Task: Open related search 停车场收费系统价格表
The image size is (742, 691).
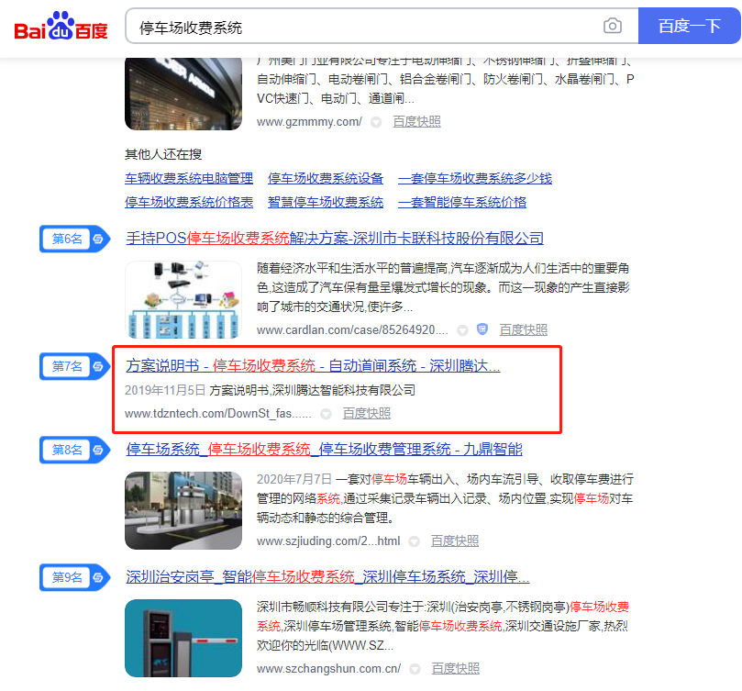Action: 189,203
